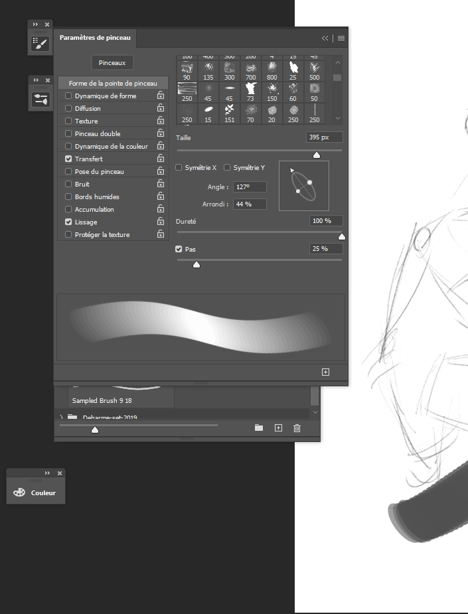Open Pose du pinceau settings
Screen dimensions: 468x614
[99, 171]
